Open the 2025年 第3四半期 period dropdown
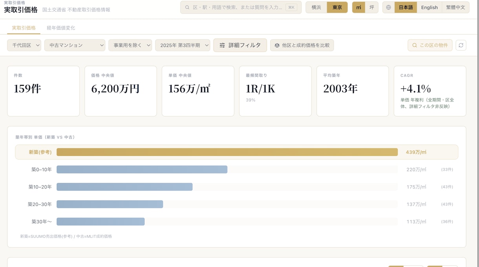Viewport: 479px width, 267px height. 183,45
